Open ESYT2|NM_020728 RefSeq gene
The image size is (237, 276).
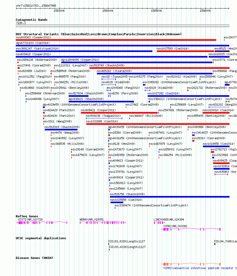click(x=30, y=220)
